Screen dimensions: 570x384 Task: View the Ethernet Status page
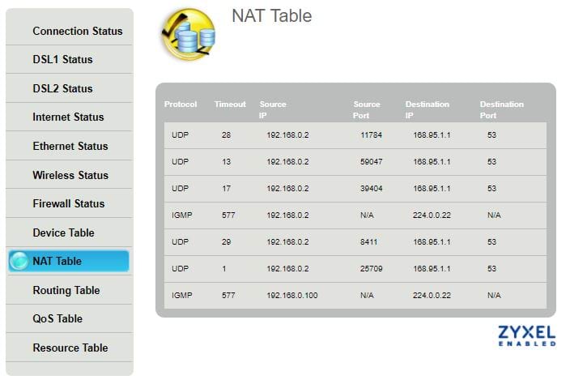click(70, 146)
